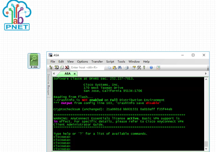Open Help with the blue question icon
The width and height of the screenshot is (216, 152).
click(x=151, y=67)
